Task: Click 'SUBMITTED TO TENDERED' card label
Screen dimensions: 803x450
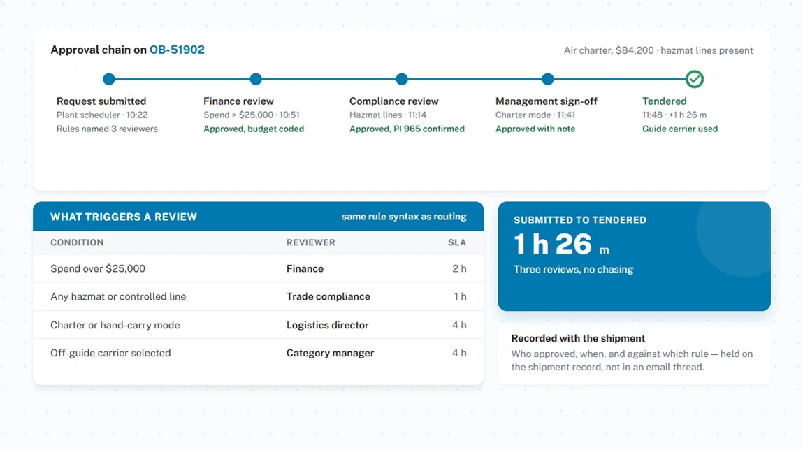Action: tap(580, 219)
